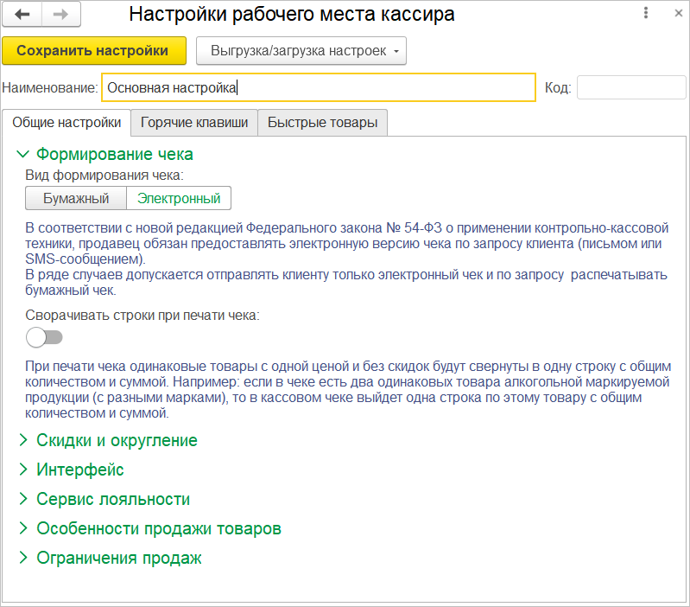
Task: Go back with the left arrow button
Action: click(22, 15)
